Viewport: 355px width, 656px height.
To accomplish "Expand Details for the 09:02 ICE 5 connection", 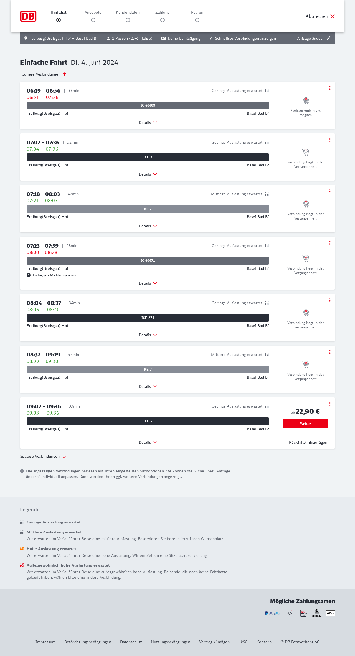I will pyautogui.click(x=148, y=442).
